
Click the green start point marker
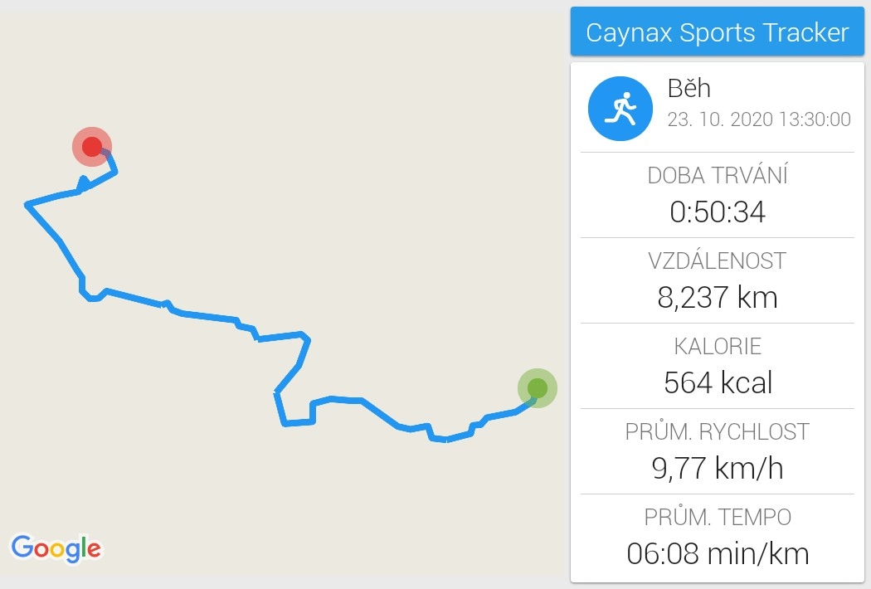pyautogui.click(x=538, y=388)
